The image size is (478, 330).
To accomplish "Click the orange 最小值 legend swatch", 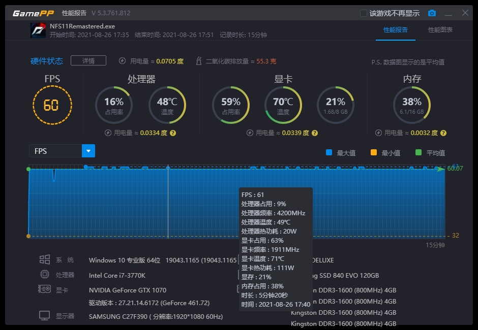I will (x=374, y=152).
